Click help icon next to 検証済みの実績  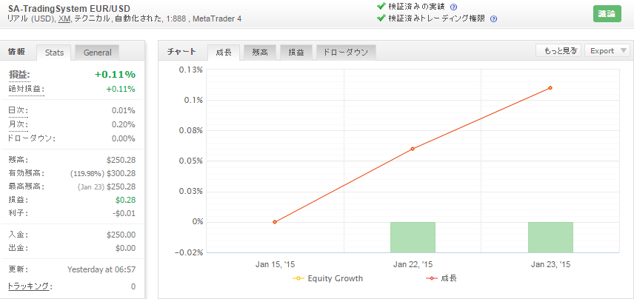454,7
